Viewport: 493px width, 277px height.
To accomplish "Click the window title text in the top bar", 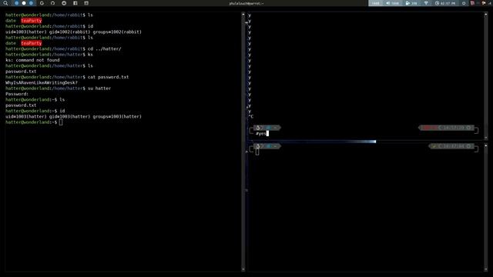I will pos(246,3).
